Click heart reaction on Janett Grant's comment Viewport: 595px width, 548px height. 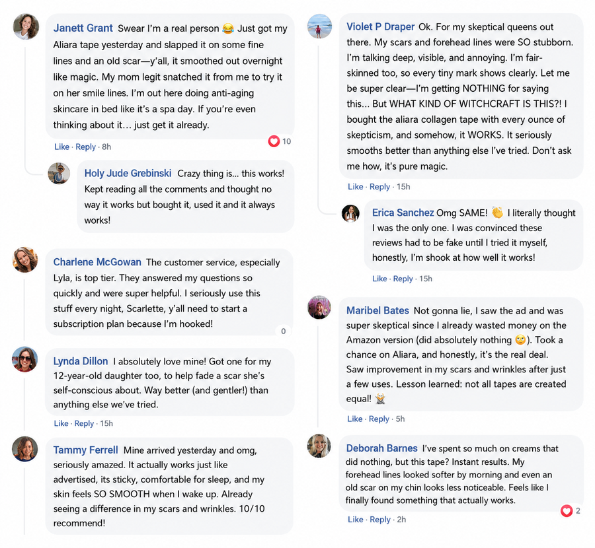(x=274, y=141)
